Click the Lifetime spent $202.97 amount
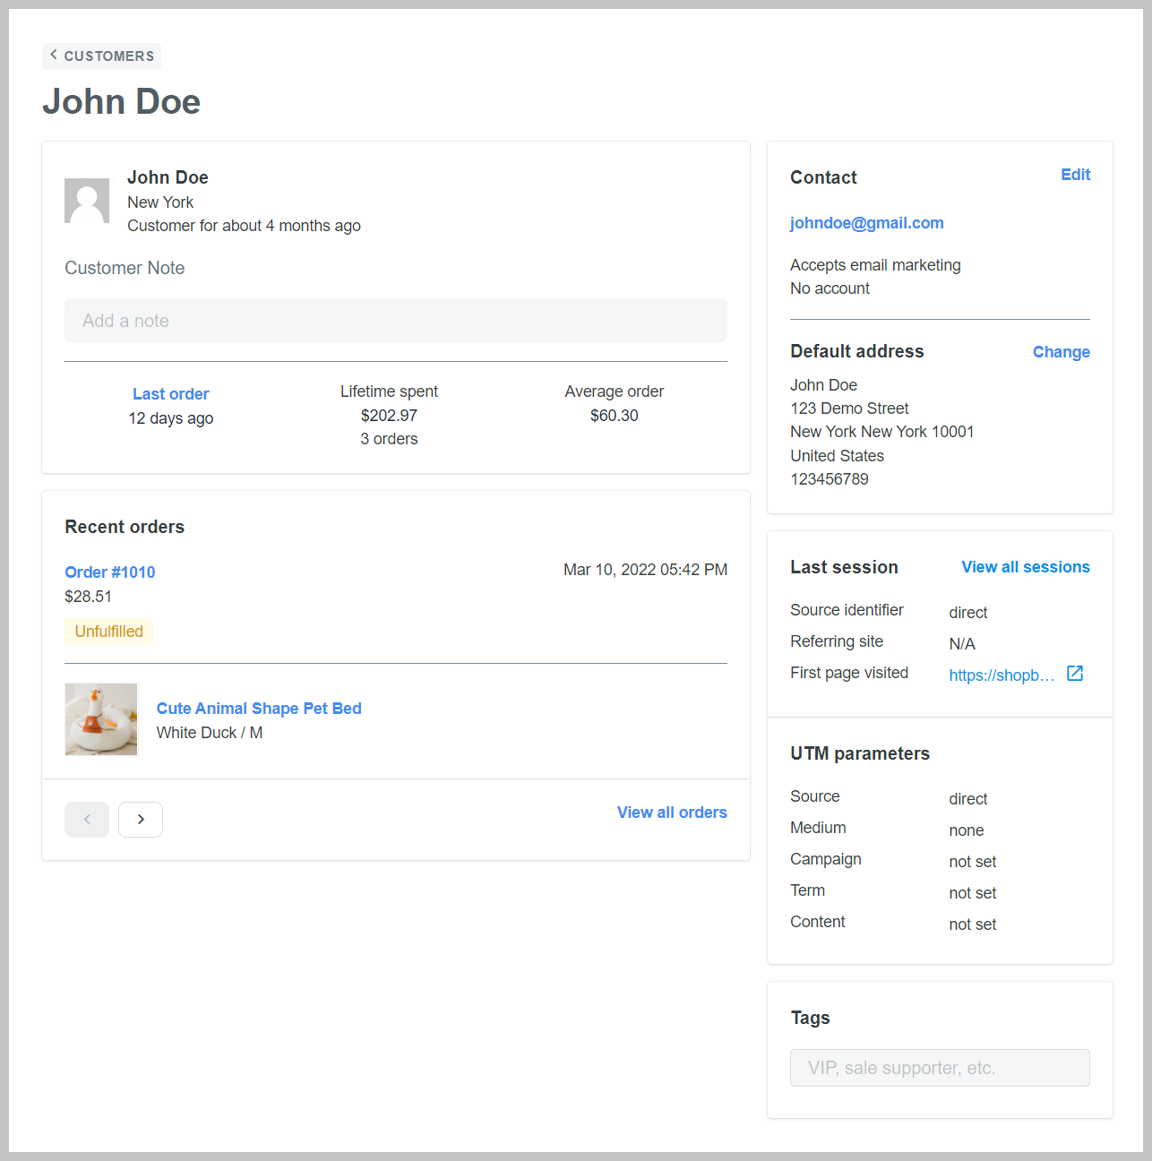The height and width of the screenshot is (1161, 1152). pos(389,416)
